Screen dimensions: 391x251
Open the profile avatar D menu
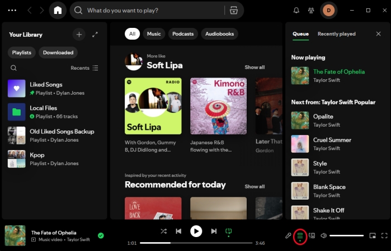pyautogui.click(x=329, y=10)
